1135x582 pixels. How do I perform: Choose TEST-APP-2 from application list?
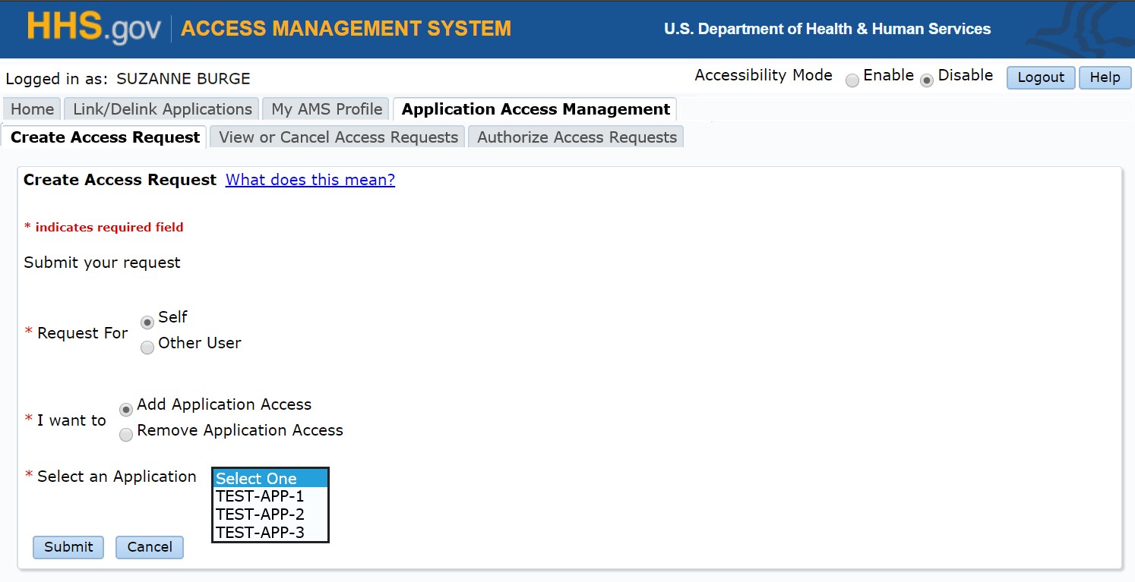click(260, 514)
